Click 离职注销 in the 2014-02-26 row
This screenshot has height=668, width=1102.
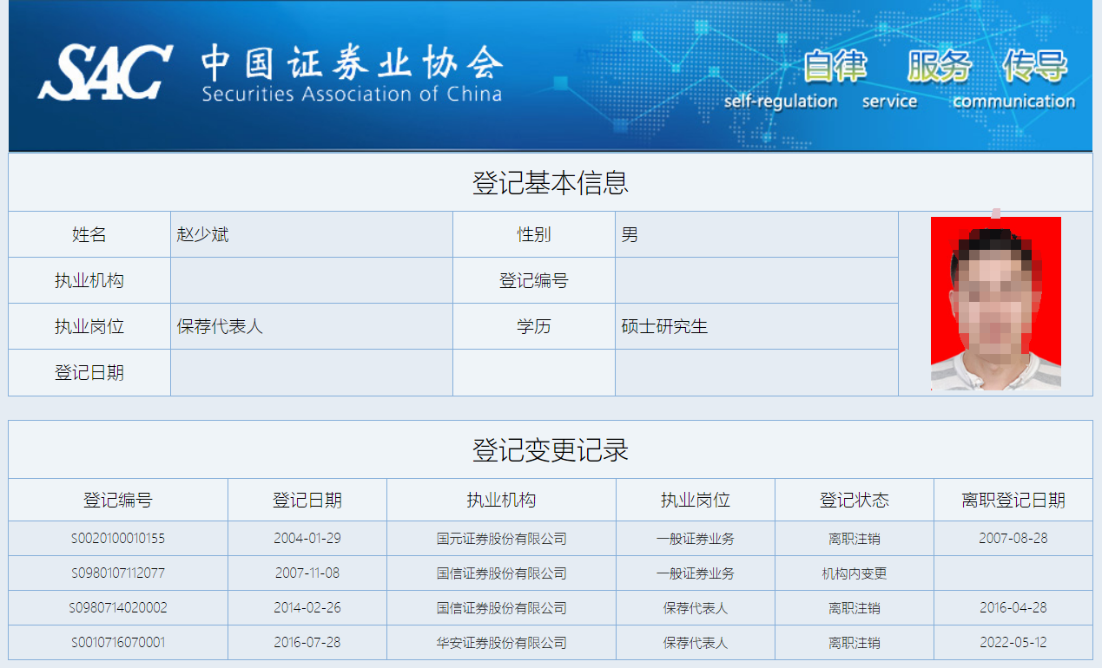click(x=855, y=607)
